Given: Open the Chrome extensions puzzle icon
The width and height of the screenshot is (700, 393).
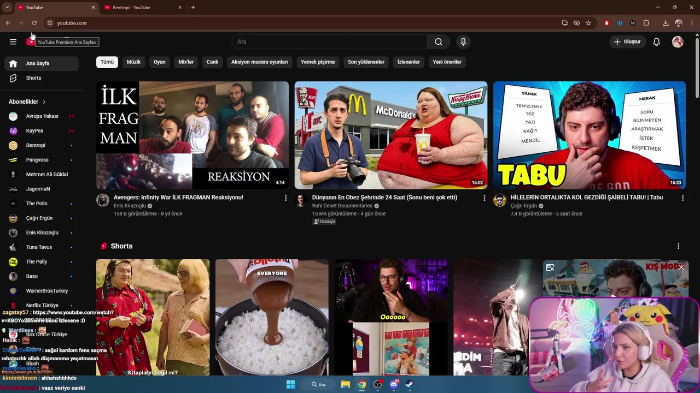Looking at the screenshot, I should (646, 23).
